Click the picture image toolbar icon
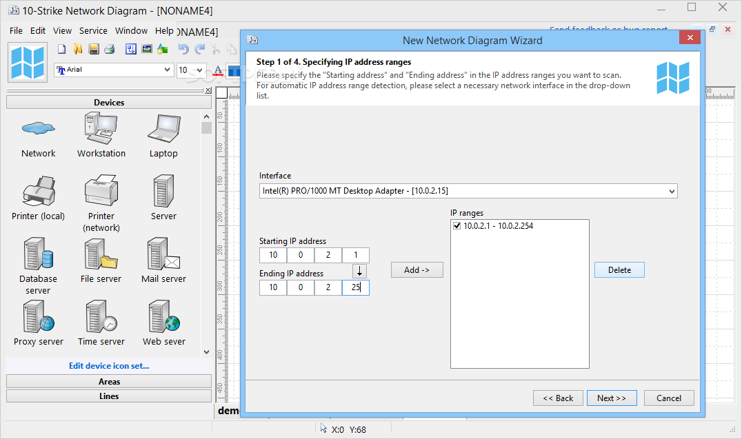 pyautogui.click(x=147, y=49)
